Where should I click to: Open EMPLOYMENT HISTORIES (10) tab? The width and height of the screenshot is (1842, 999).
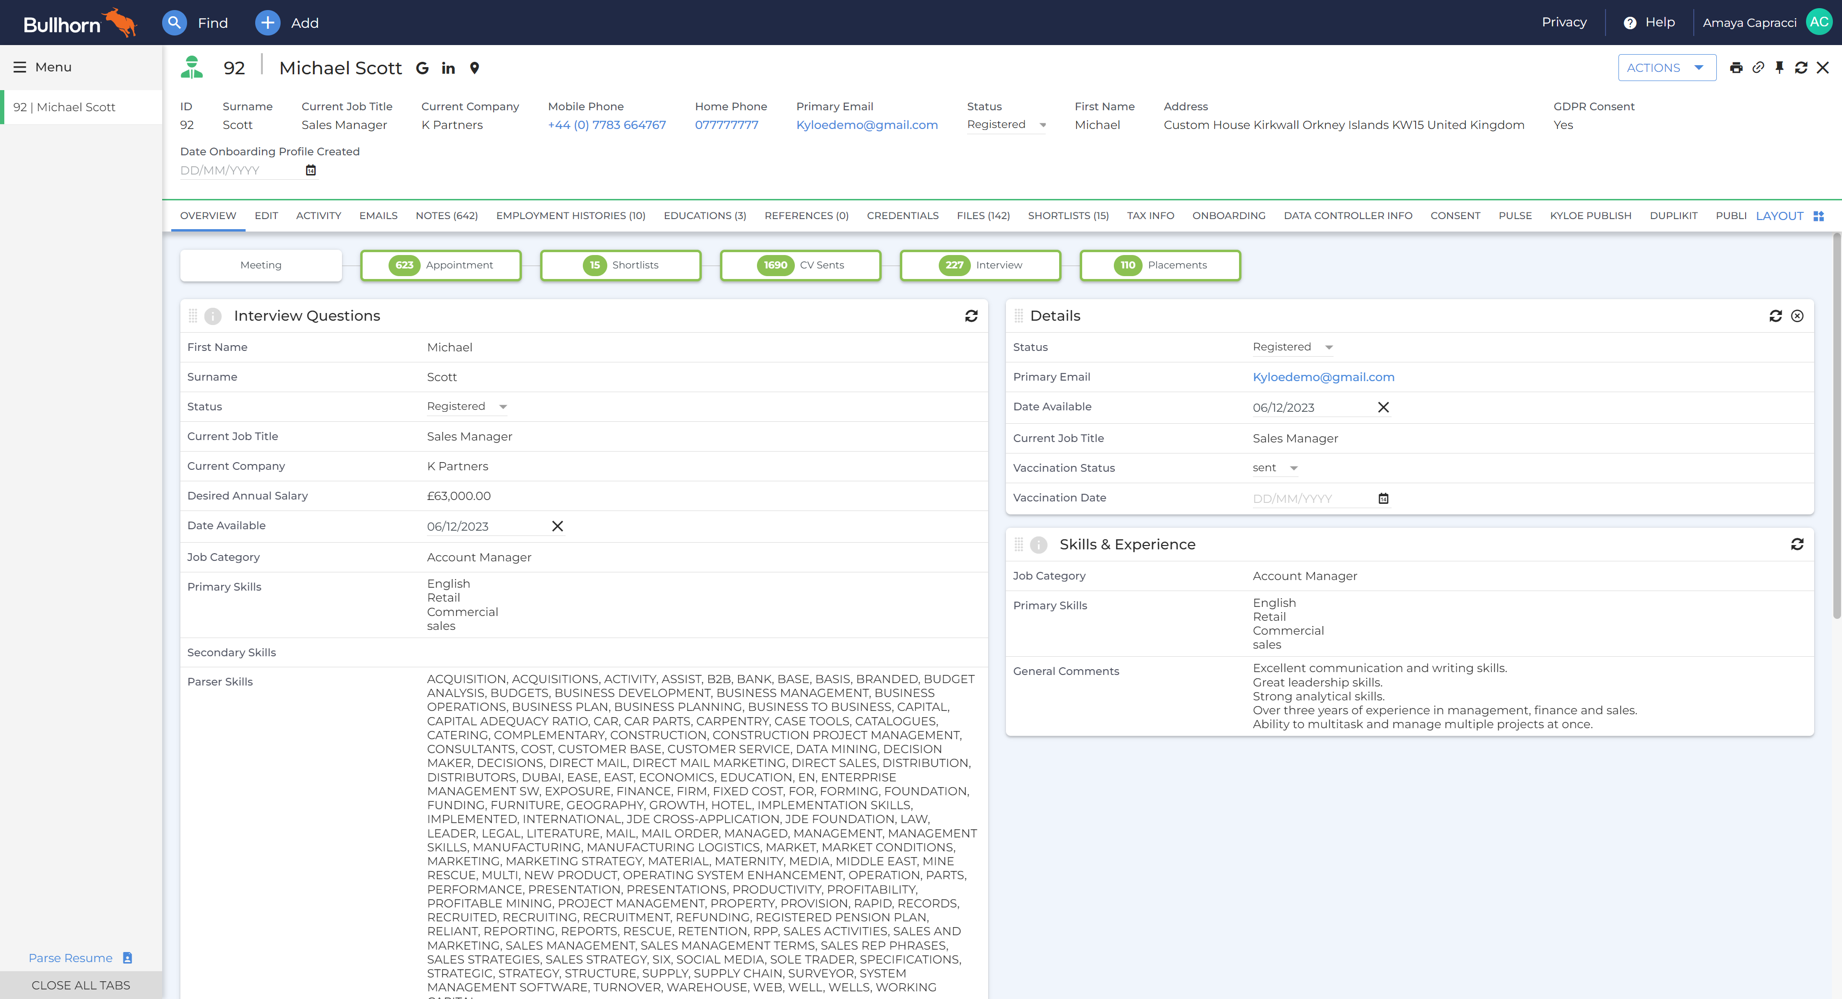[x=571, y=216]
